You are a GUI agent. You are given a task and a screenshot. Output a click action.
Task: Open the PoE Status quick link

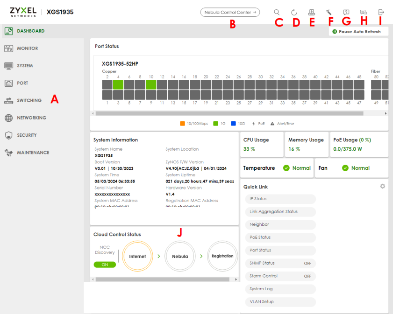[x=280, y=237]
